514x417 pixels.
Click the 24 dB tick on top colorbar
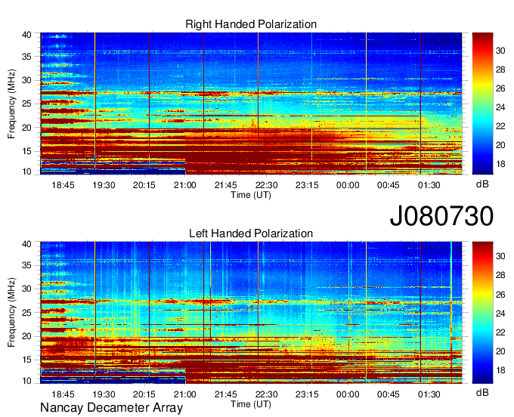click(x=500, y=107)
